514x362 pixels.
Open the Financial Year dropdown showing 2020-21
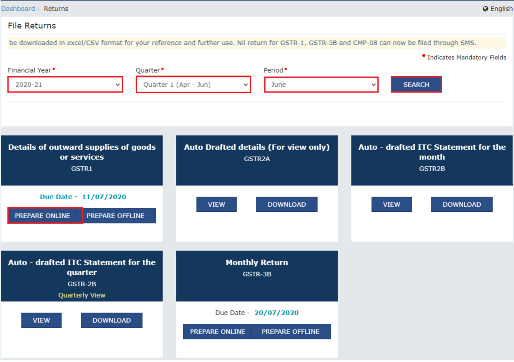click(x=65, y=84)
